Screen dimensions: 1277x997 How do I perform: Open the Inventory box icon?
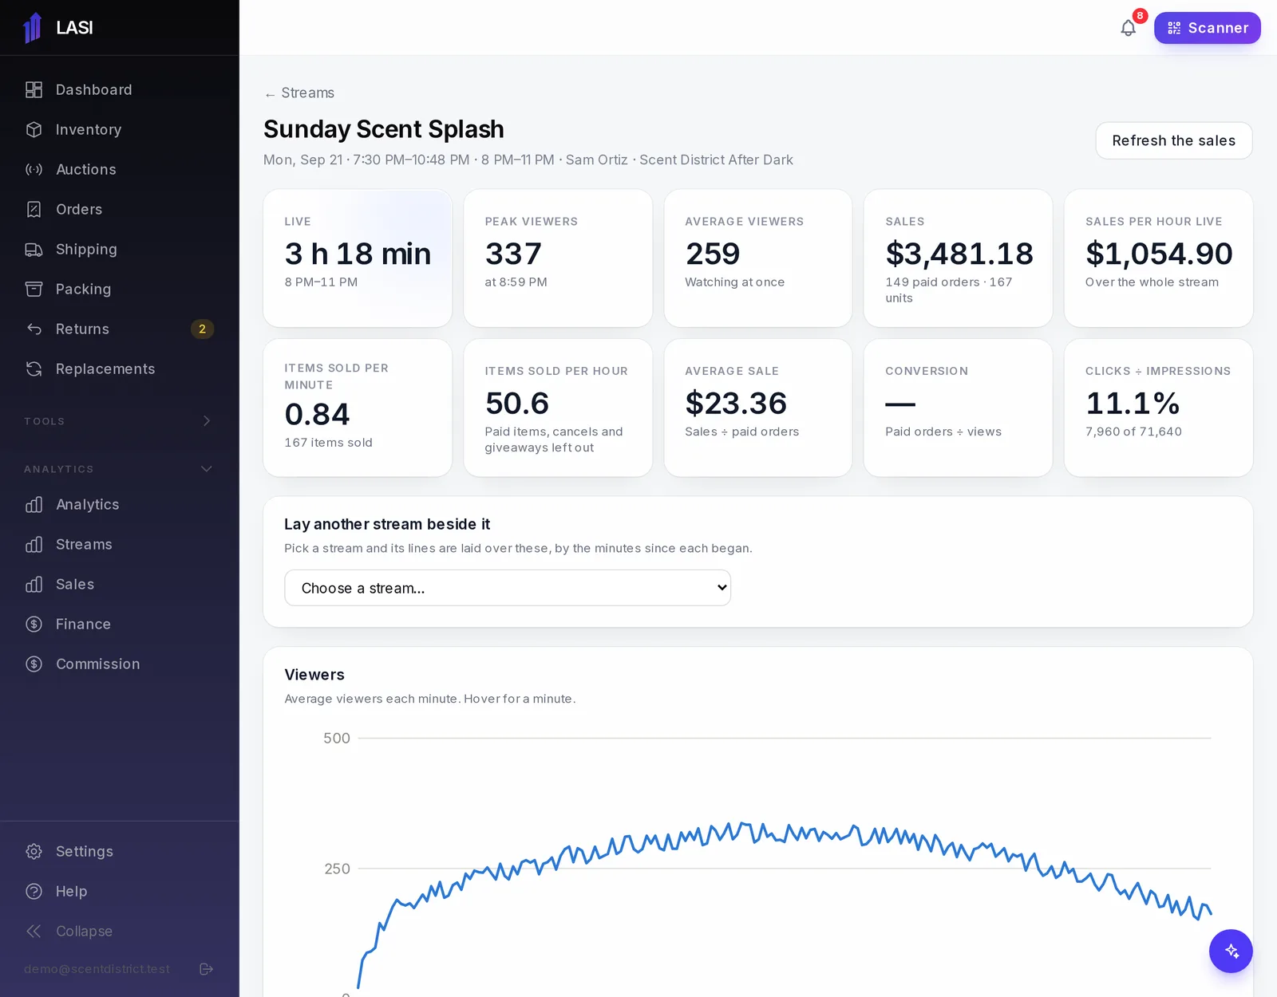pyautogui.click(x=34, y=130)
